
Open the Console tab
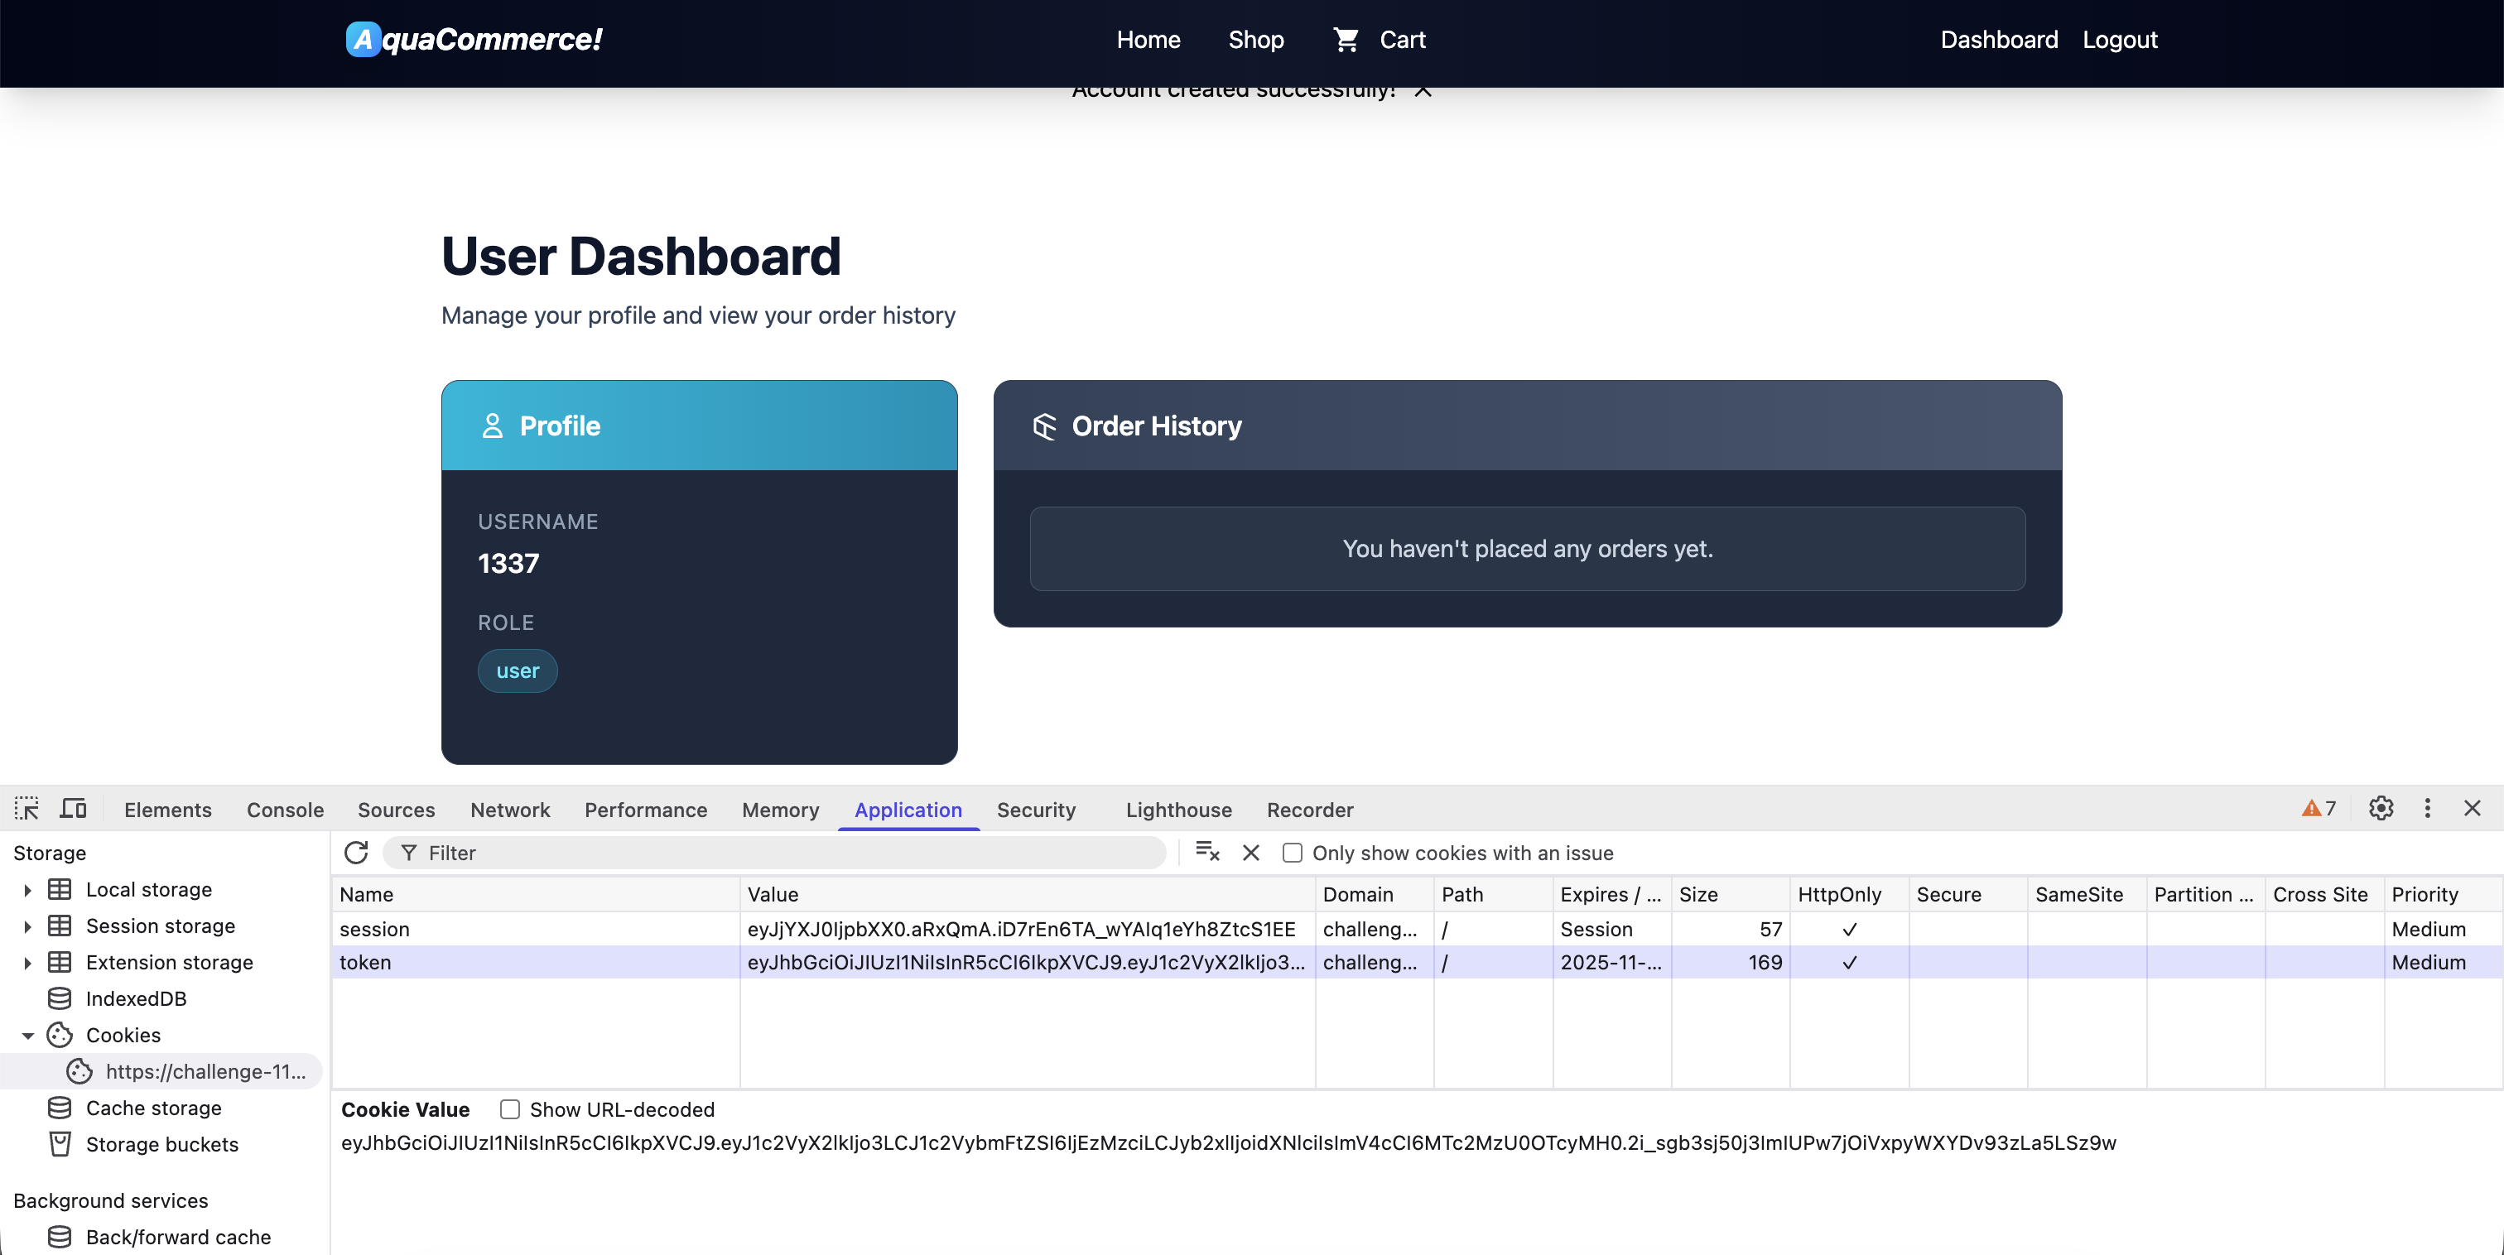click(x=285, y=810)
